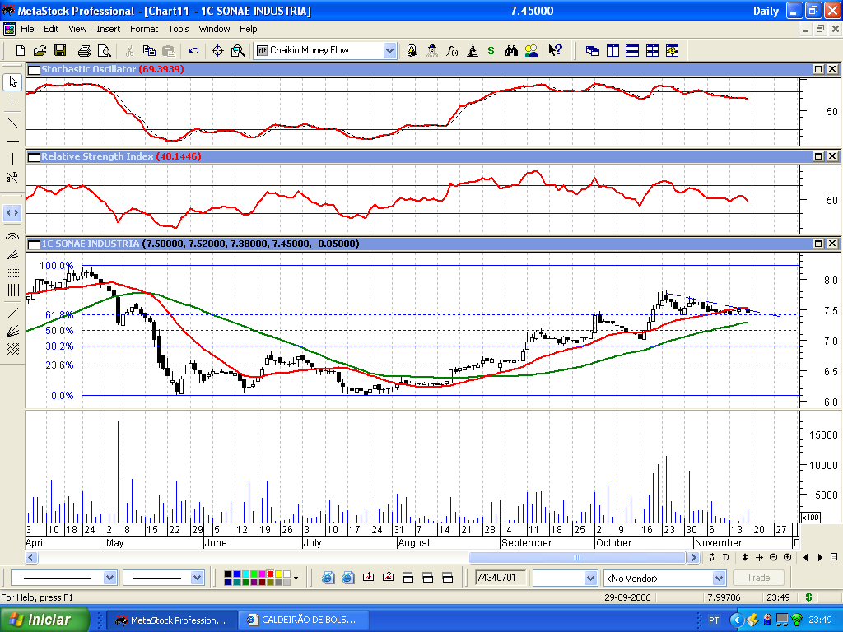
Task: Click the Print icon
Action: (x=85, y=50)
